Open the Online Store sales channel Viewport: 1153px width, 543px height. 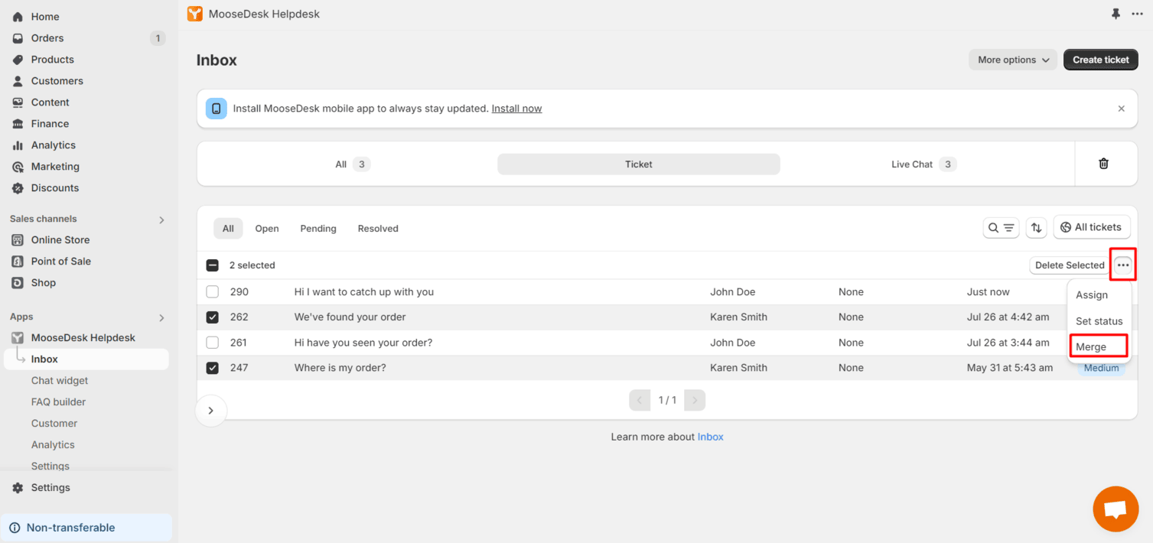point(60,240)
